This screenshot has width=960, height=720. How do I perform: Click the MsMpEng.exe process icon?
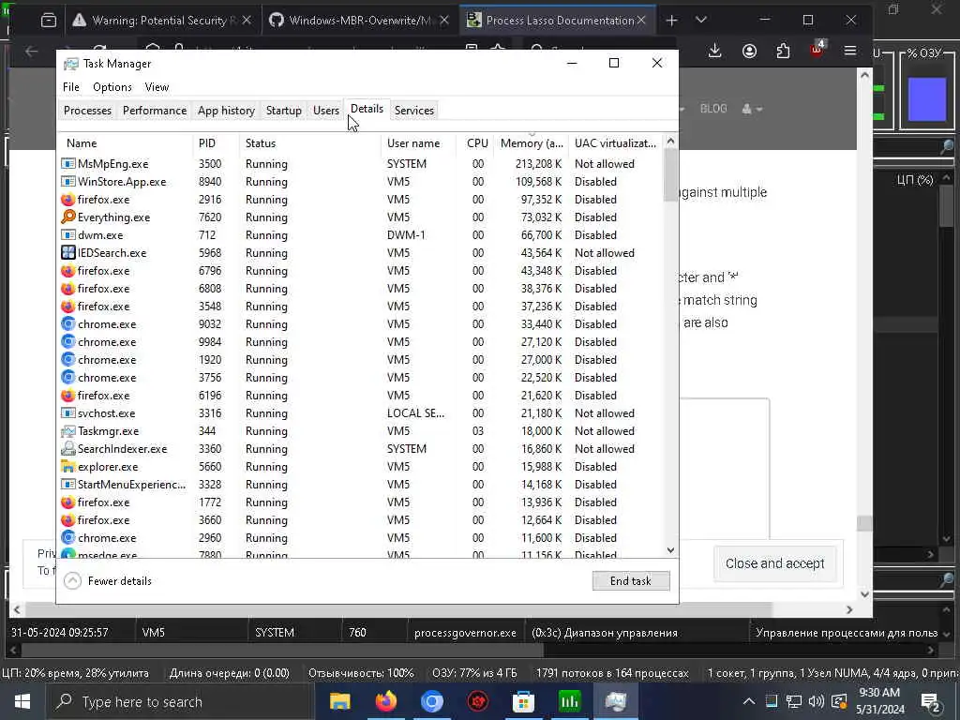(67, 163)
